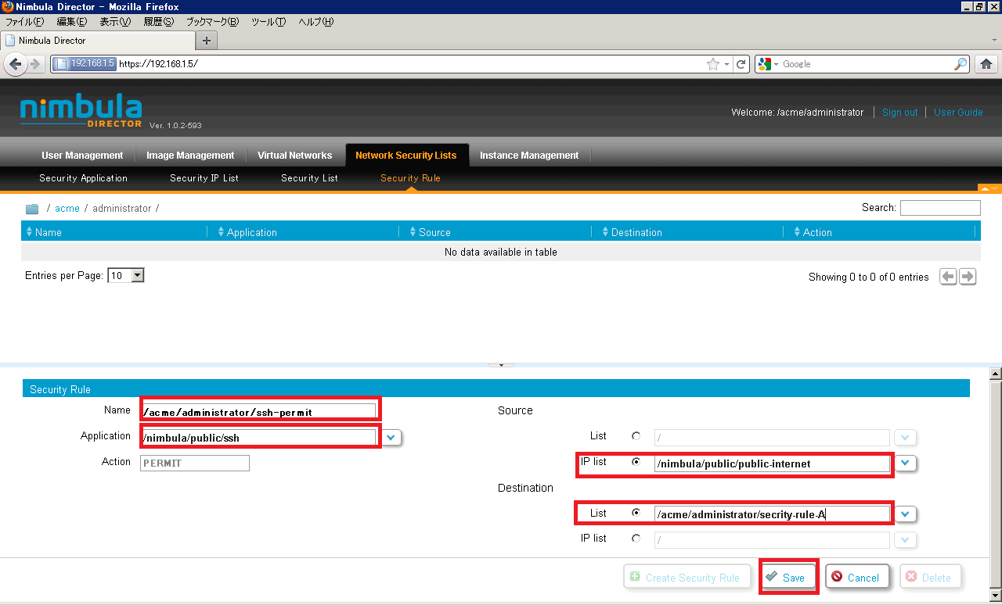The height and width of the screenshot is (605, 1002).
Task: Open the Destination List dropdown arrow
Action: pyautogui.click(x=906, y=514)
